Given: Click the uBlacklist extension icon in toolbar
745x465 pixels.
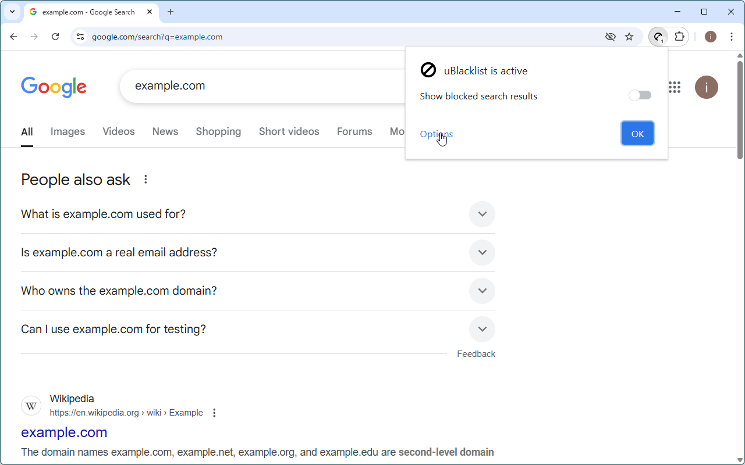Looking at the screenshot, I should 658,37.
